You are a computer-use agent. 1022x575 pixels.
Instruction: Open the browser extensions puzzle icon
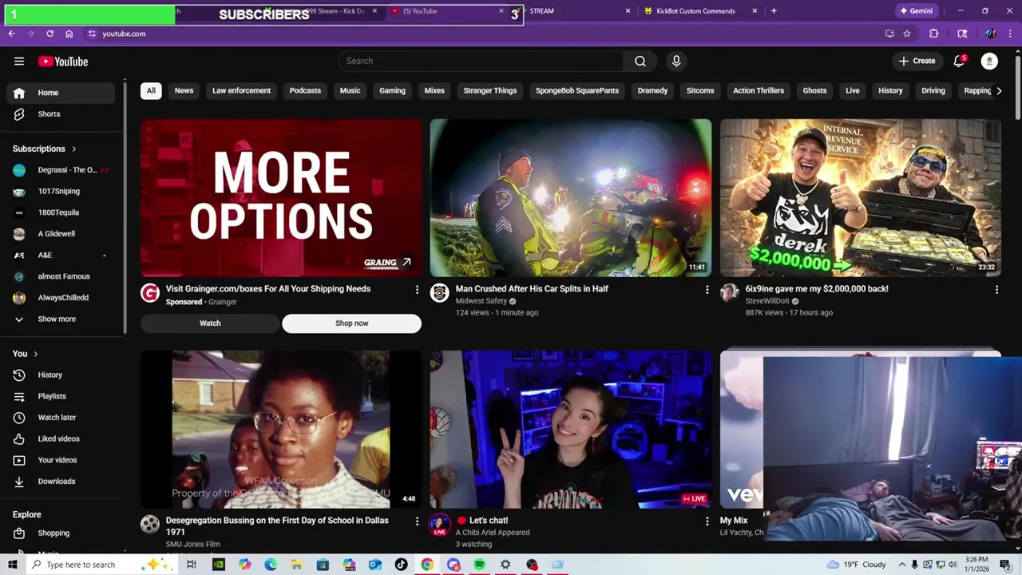click(x=933, y=34)
